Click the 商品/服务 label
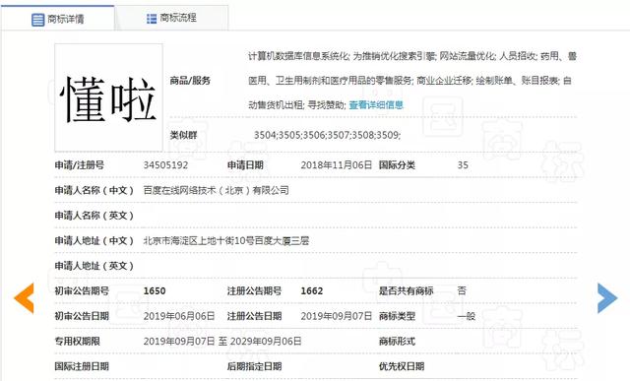630x381 pixels. [190, 81]
